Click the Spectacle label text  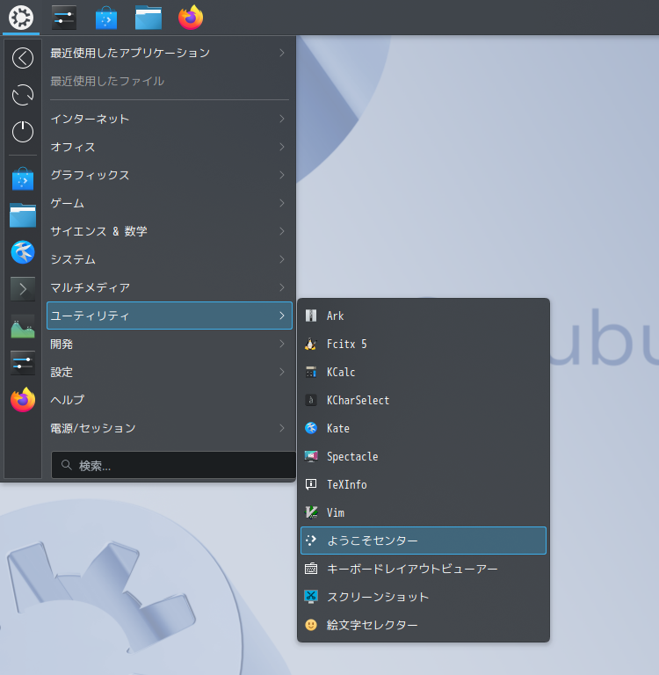tap(352, 457)
